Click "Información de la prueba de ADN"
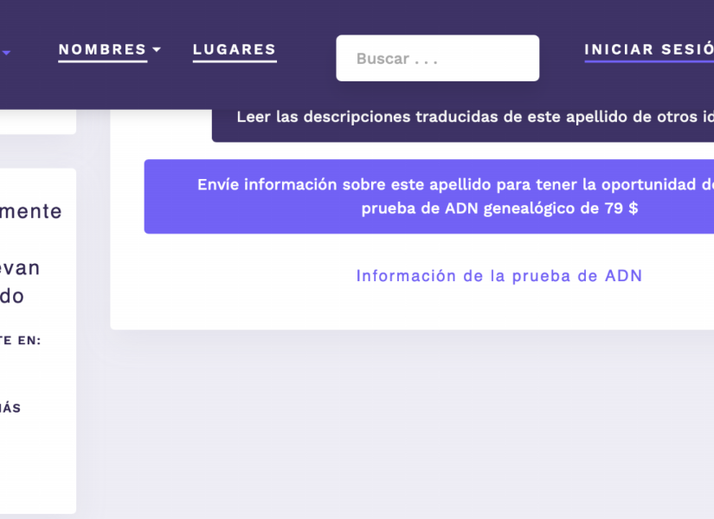Screen dimensions: 714x519 pyautogui.click(x=499, y=275)
